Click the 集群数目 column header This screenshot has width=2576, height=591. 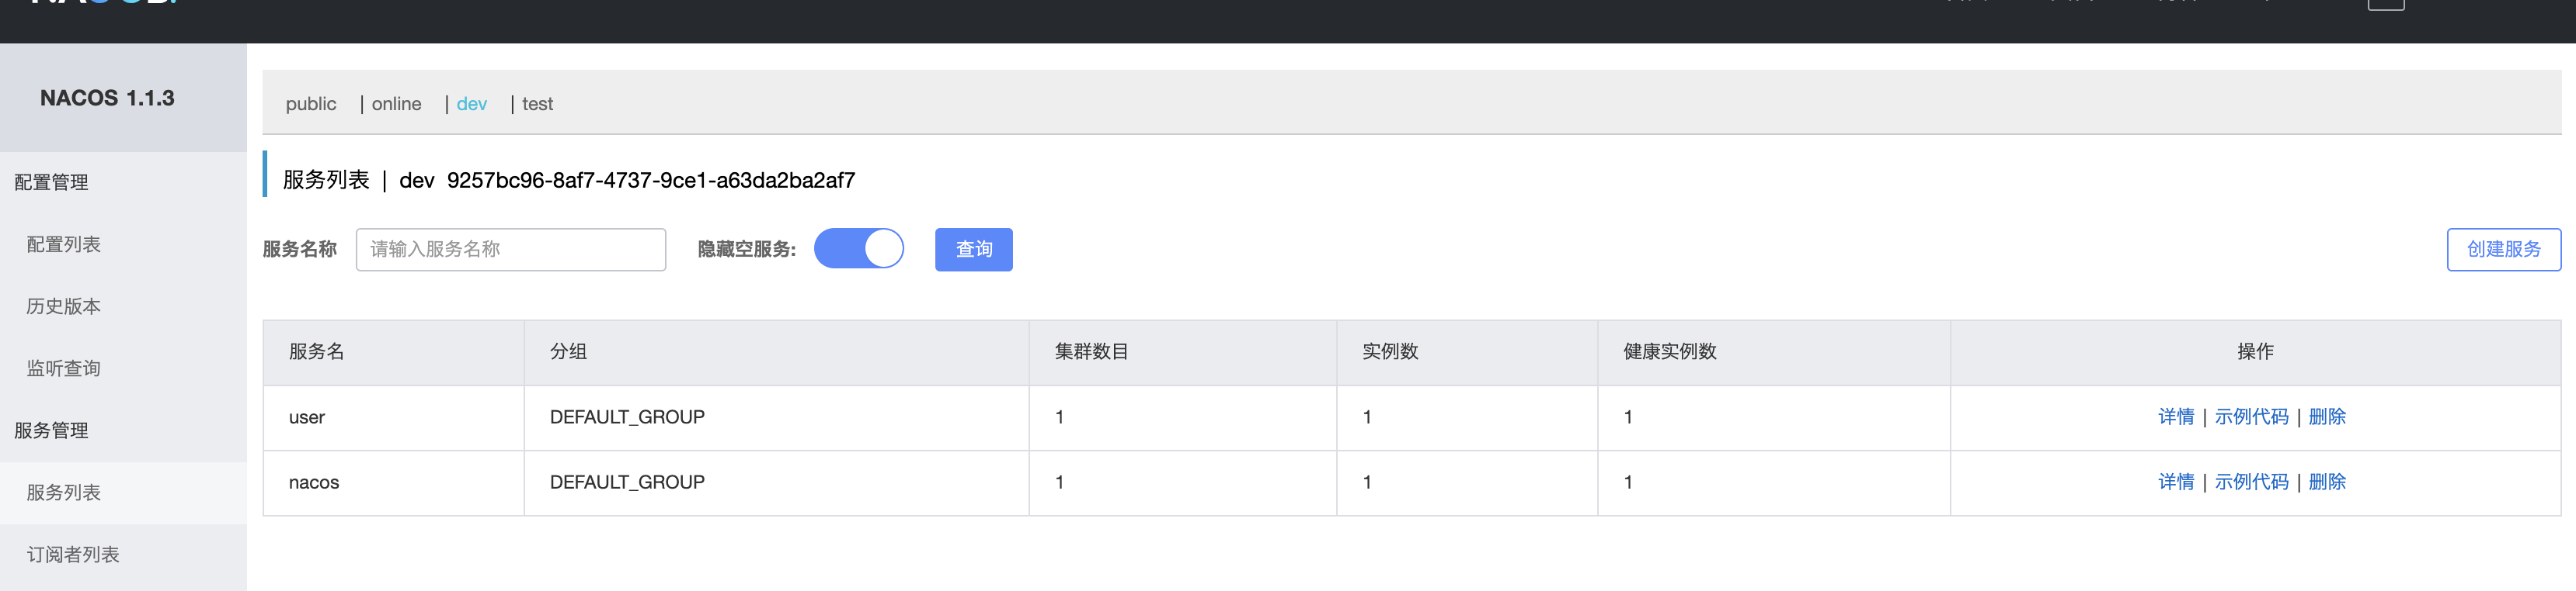[1183, 352]
